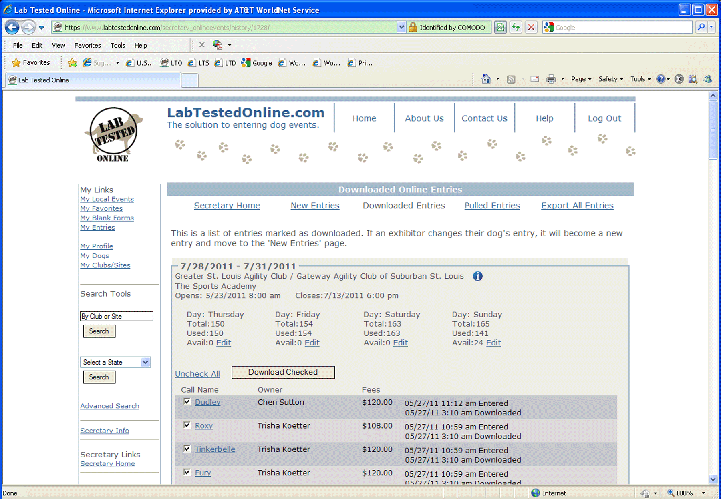Click the browser Back arrow button
The image size is (721, 499).
12,28
